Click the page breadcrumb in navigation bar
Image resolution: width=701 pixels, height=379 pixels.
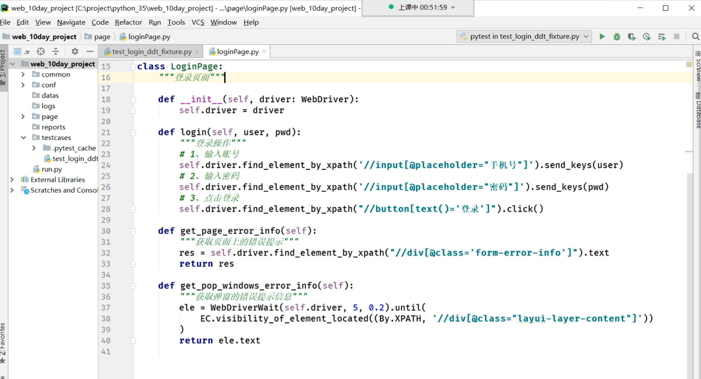tap(102, 37)
